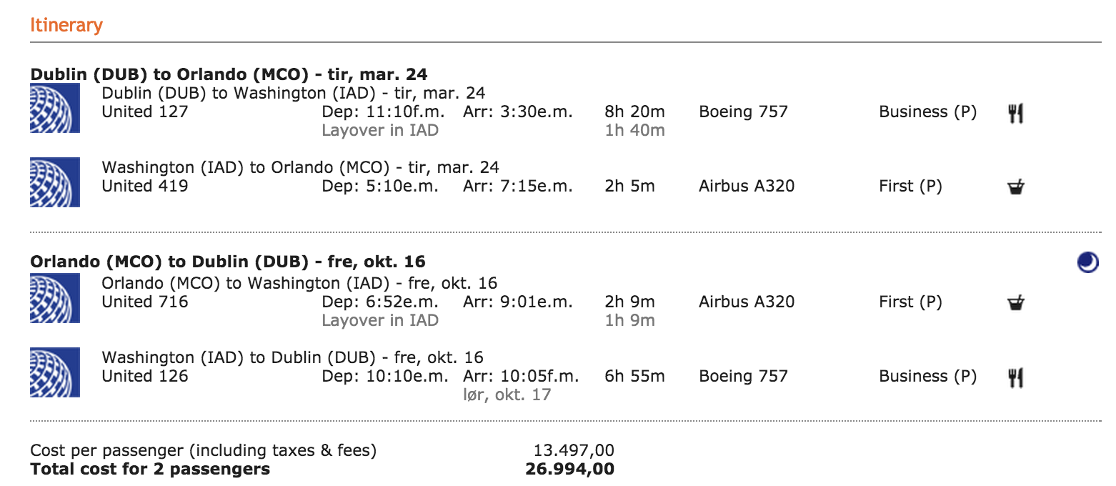Click the Airbus A320 aircraft text for United 716
The width and height of the screenshot is (1116, 486).
[x=746, y=302]
